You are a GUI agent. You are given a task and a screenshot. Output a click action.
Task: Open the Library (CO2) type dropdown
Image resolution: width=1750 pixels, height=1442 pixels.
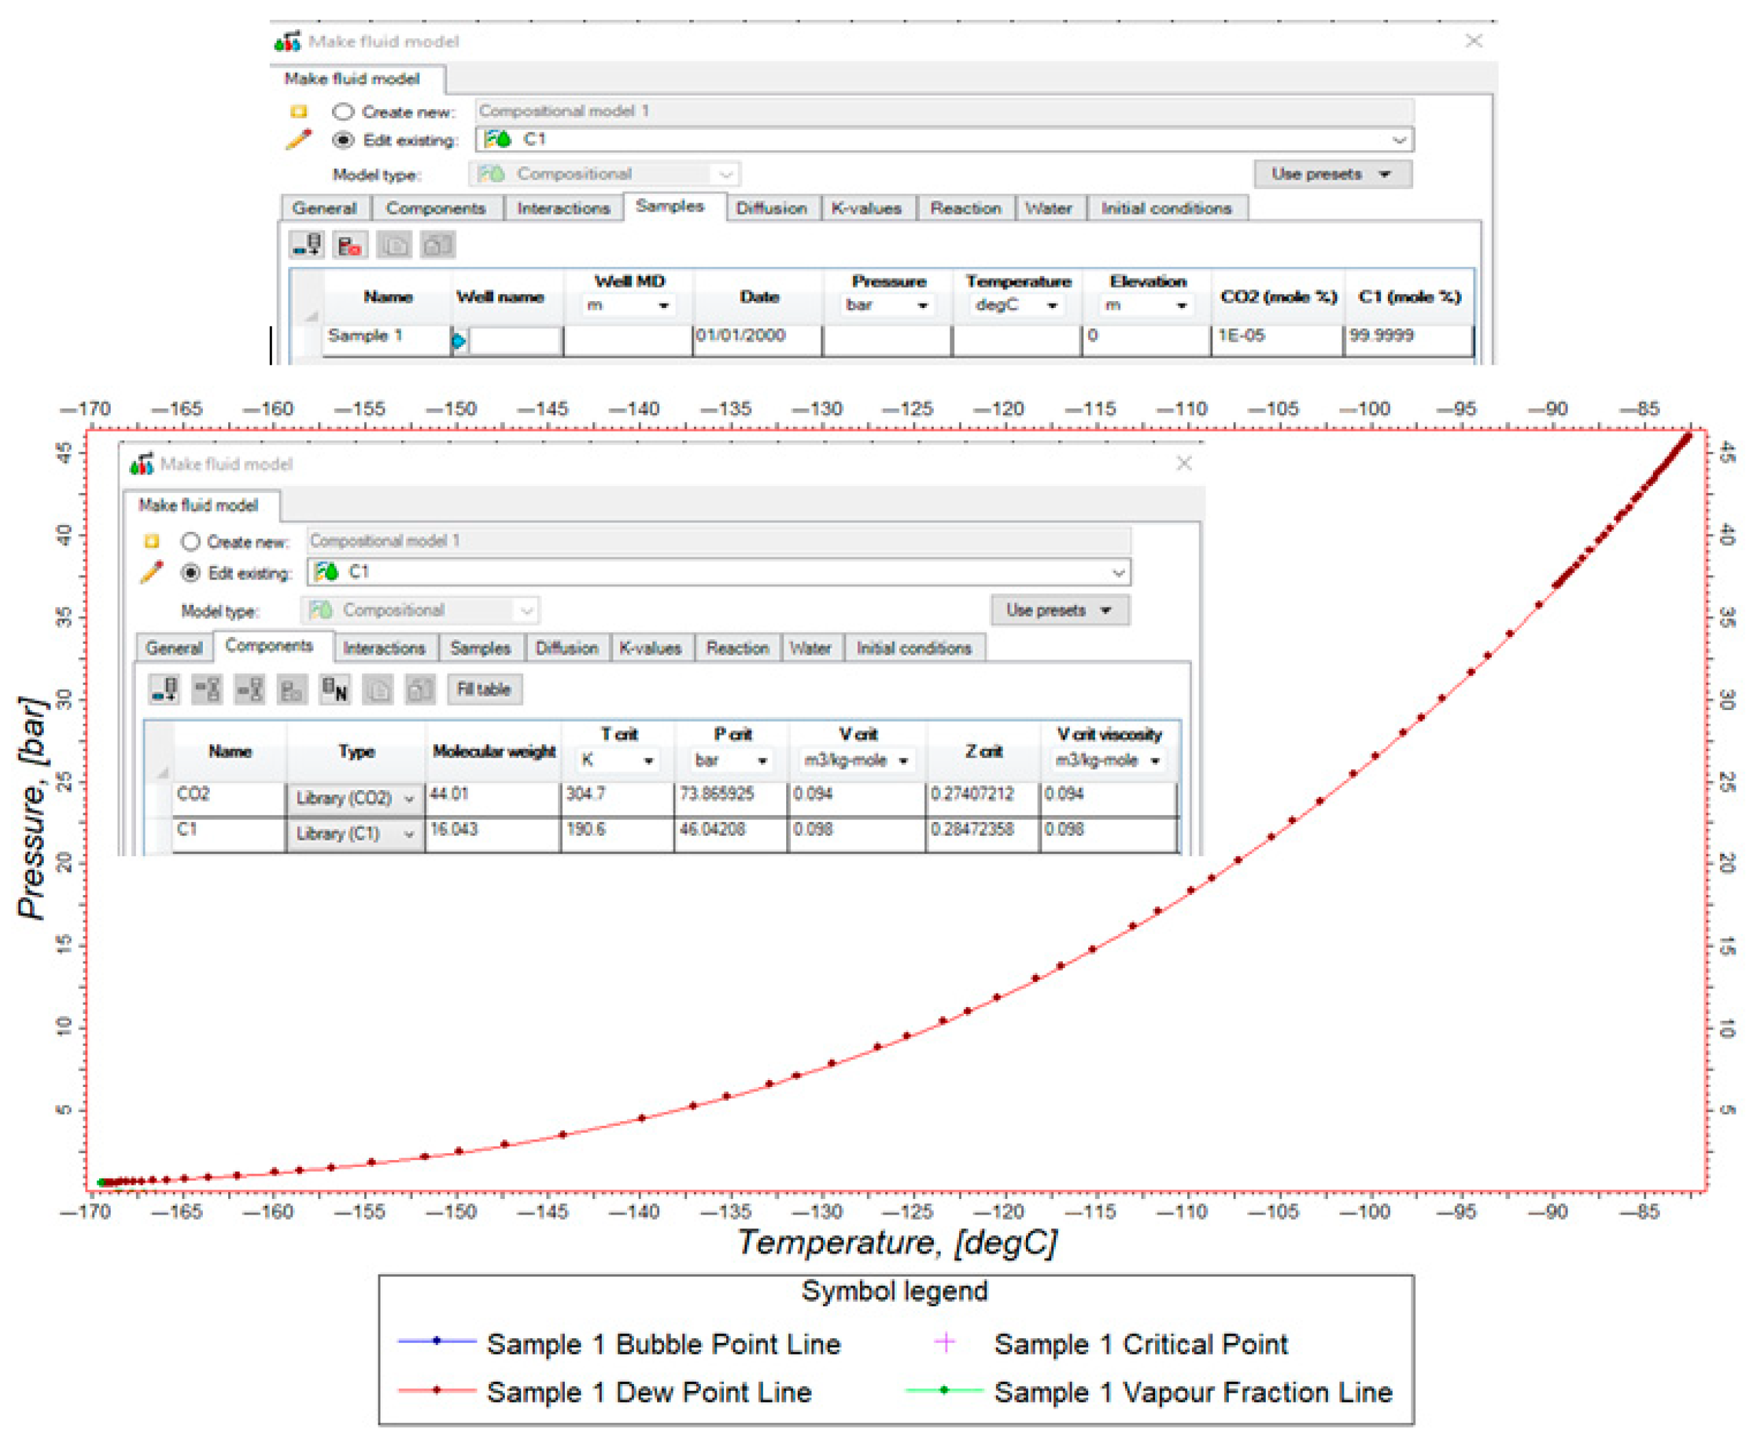pyautogui.click(x=409, y=798)
